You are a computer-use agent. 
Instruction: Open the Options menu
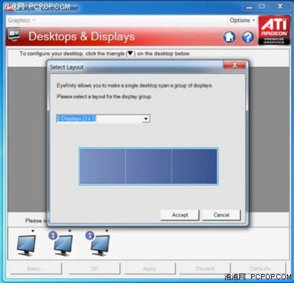tap(242, 20)
